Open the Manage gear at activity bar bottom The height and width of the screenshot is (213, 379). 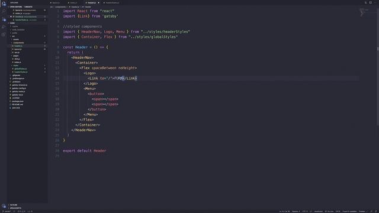4,206
